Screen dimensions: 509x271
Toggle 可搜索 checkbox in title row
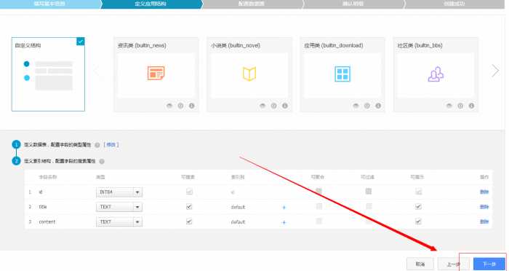pos(189,207)
